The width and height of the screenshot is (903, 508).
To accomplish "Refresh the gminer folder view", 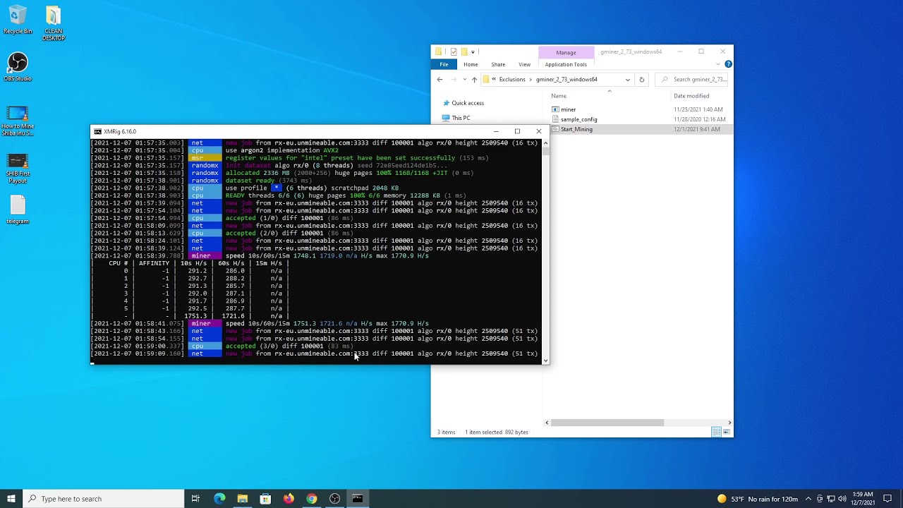I will tap(642, 80).
